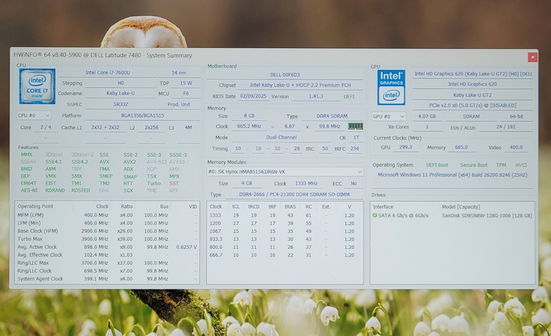This screenshot has height=336, width=551.
Task: Click the UEFI Boot indicator
Action: [437, 165]
